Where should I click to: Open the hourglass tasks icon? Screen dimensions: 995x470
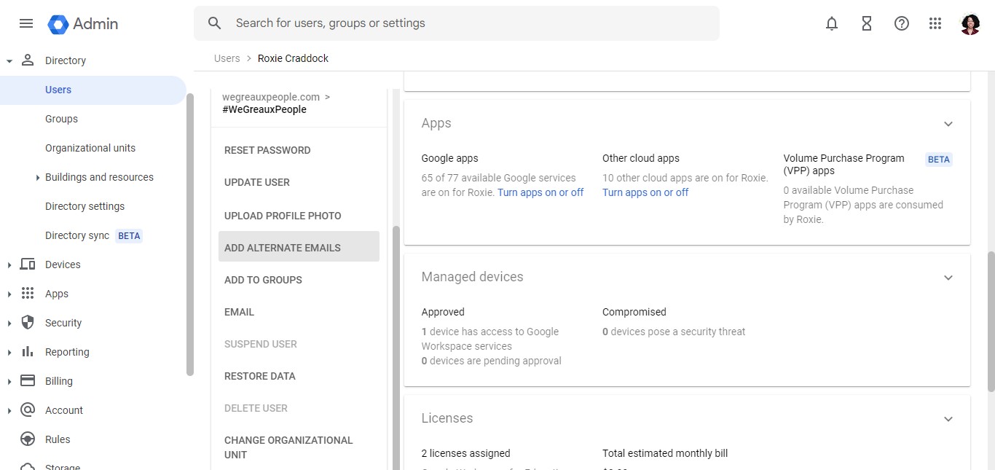(867, 23)
